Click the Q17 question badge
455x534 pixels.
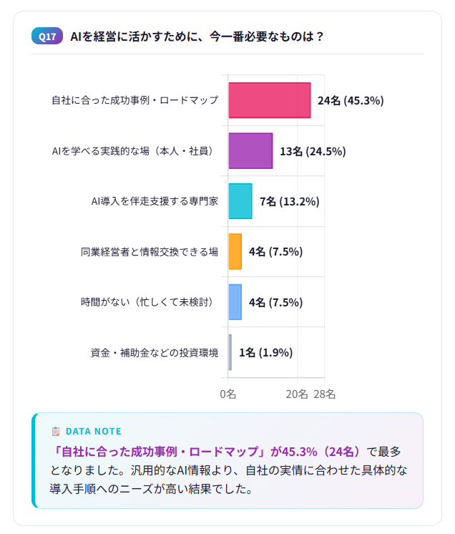(x=47, y=37)
